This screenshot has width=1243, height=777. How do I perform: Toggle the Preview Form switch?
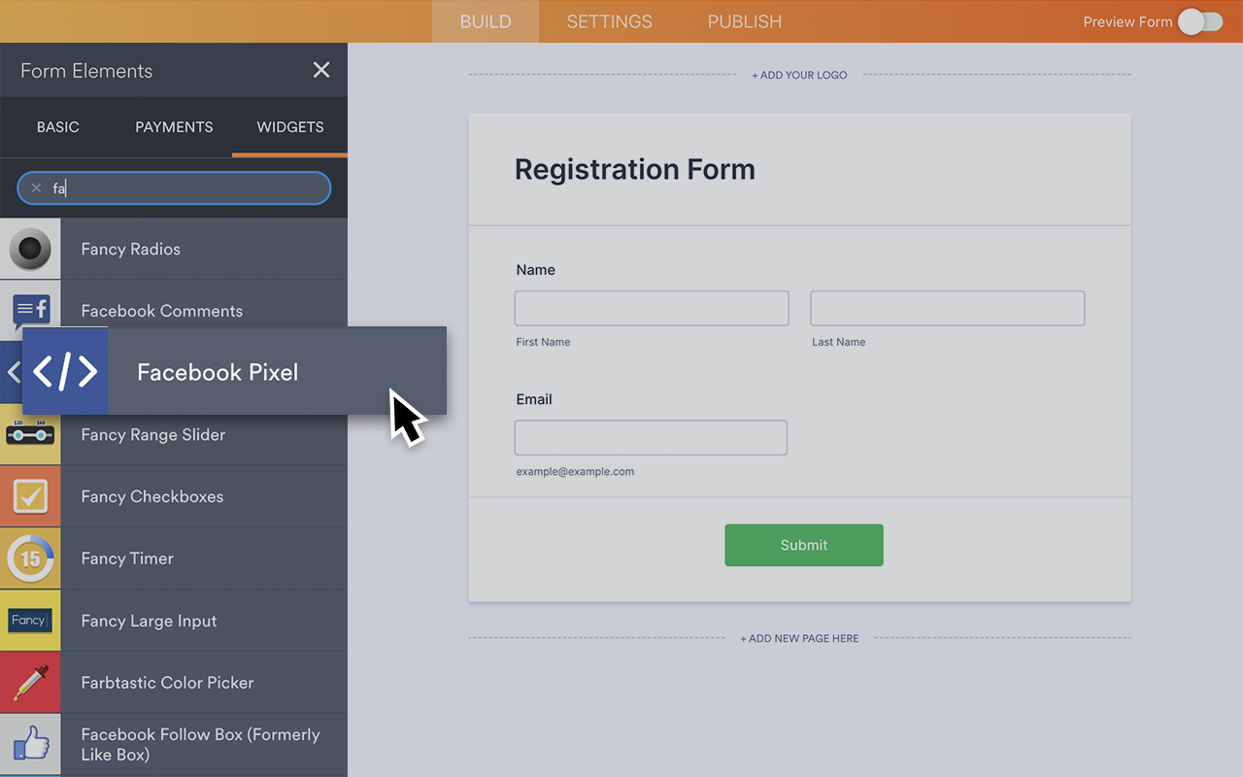pos(1200,21)
